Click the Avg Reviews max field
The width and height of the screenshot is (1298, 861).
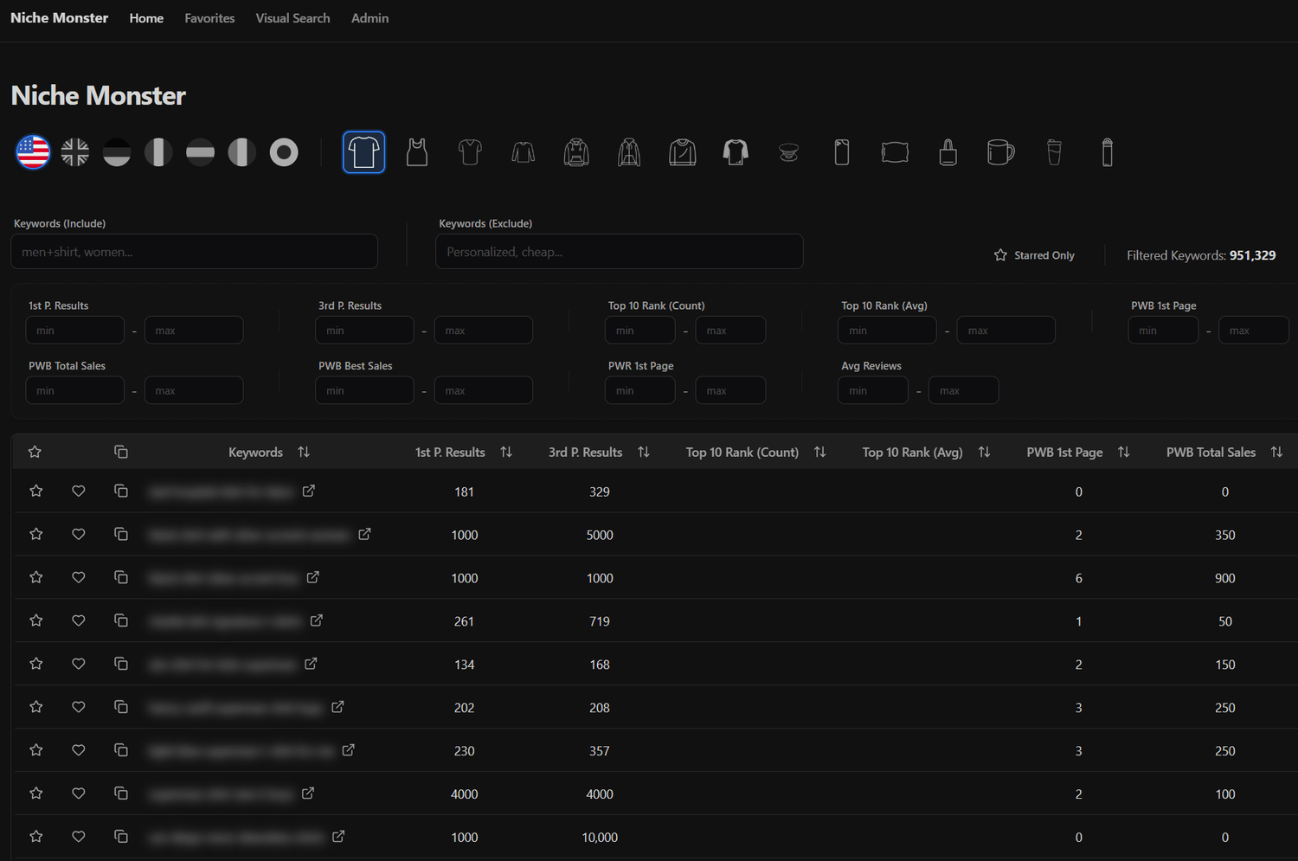click(x=963, y=391)
